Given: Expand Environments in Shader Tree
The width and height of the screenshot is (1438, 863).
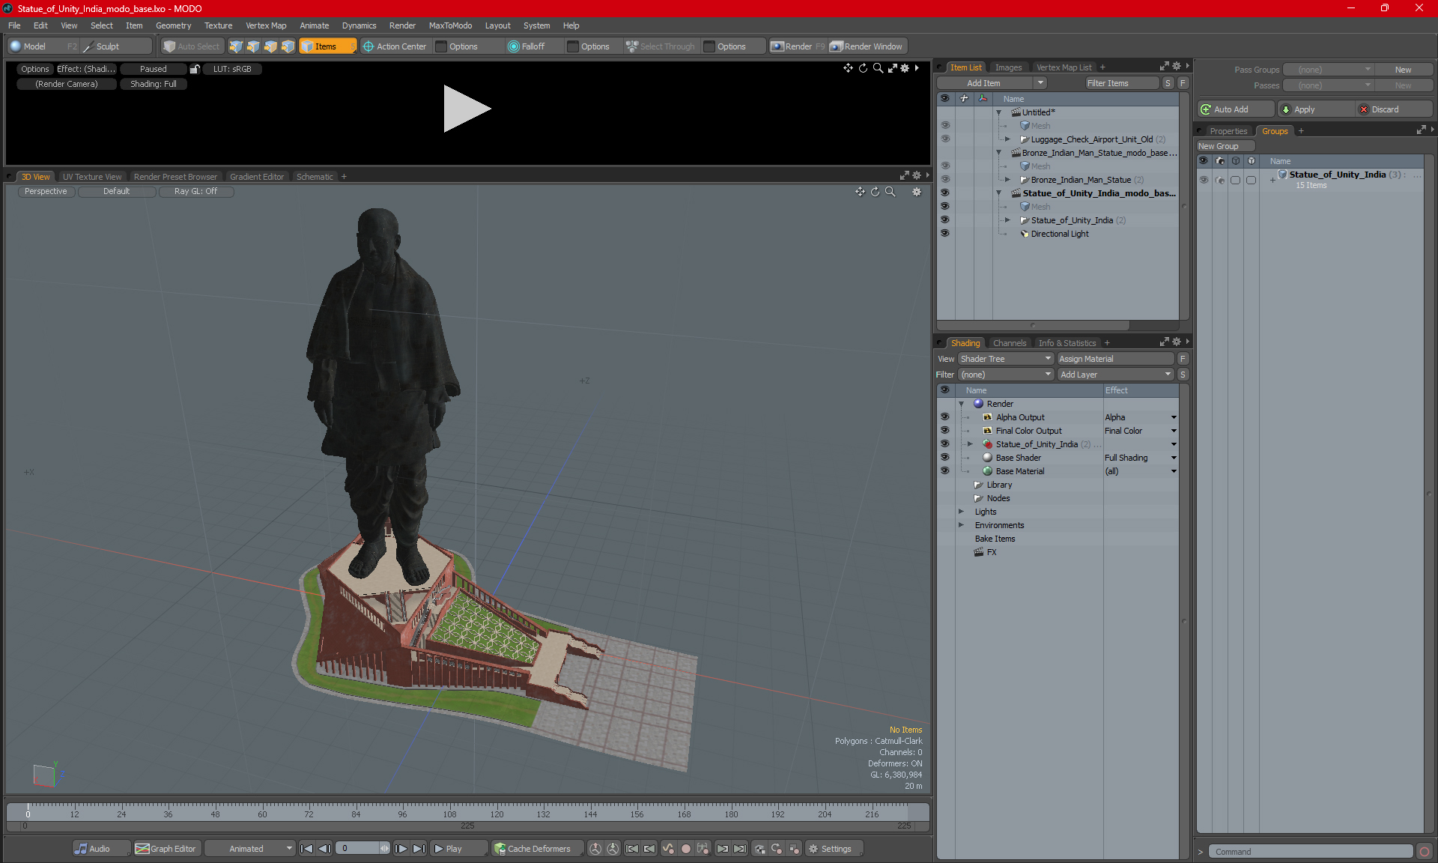Looking at the screenshot, I should coord(962,525).
